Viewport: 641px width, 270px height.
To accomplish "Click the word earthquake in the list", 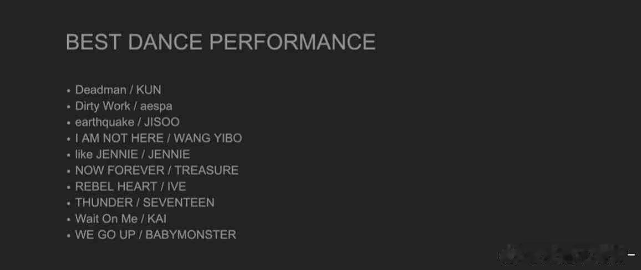I will pos(104,122).
